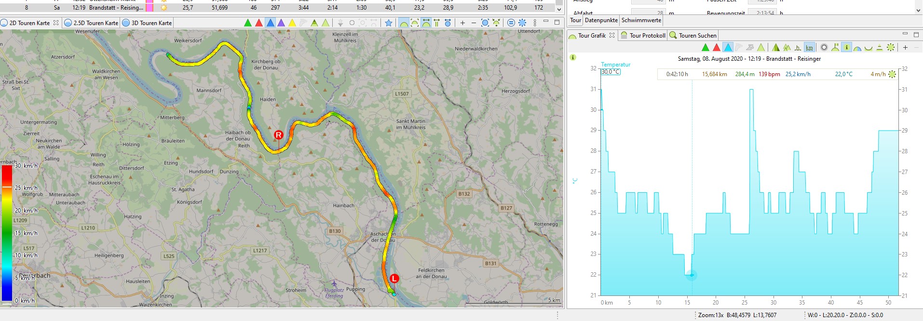Click the dashed-frame tour icon in the map toolbar

point(415,23)
